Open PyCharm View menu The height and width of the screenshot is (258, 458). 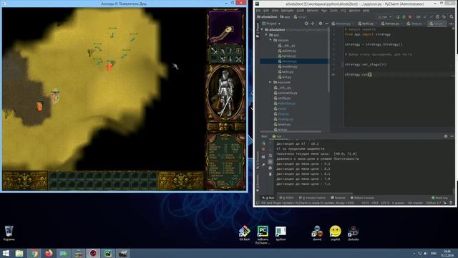pos(275,11)
